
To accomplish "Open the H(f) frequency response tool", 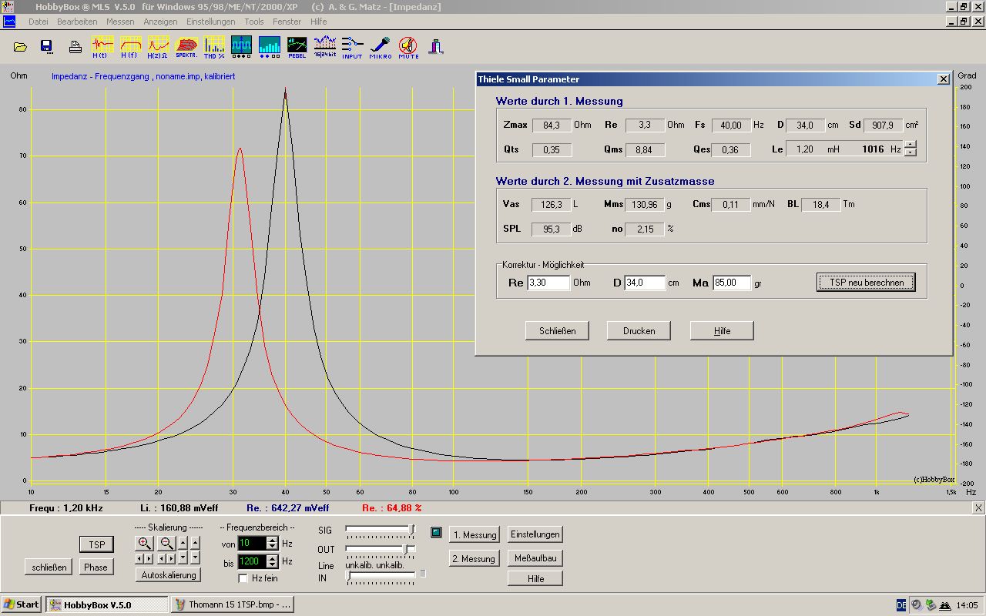I will 130,46.
